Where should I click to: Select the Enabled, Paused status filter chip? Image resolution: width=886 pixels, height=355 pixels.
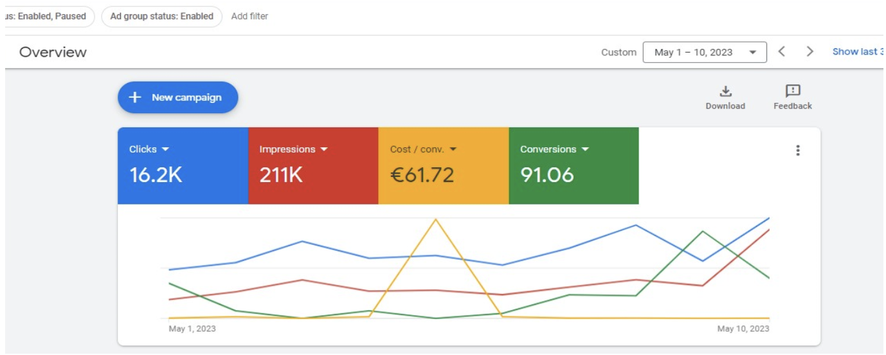(x=48, y=16)
